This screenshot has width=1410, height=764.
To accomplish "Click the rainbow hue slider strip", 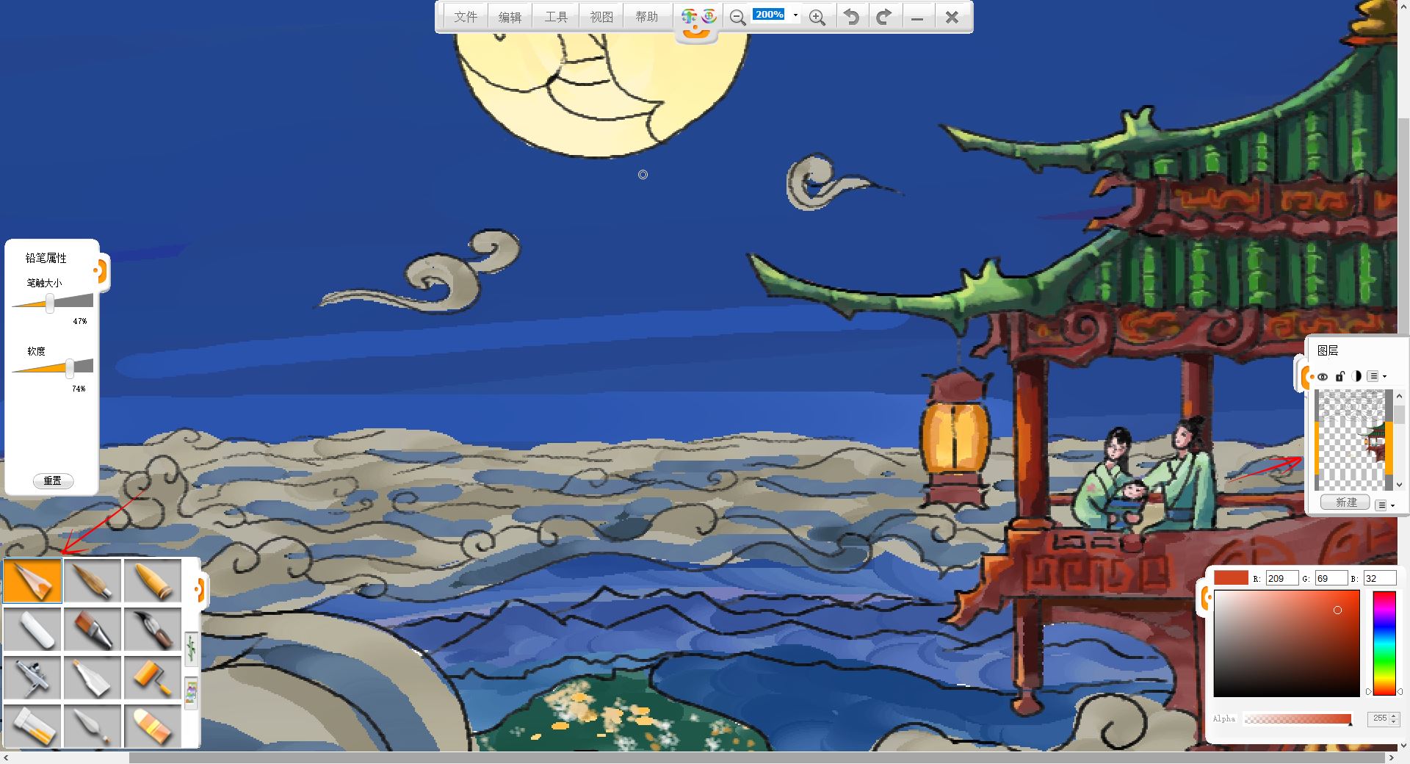I will [1384, 643].
